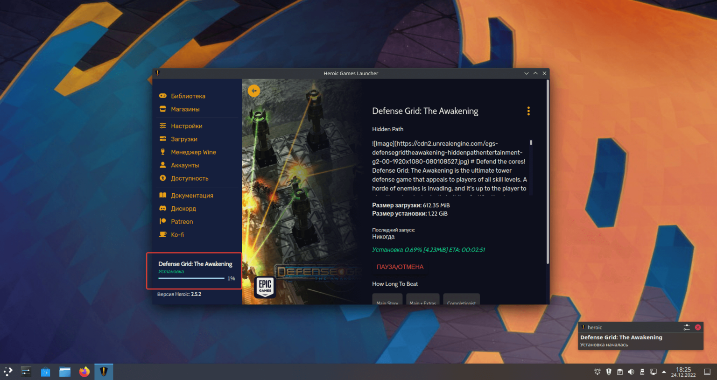Open the Patreon sidebar link
Image resolution: width=717 pixels, height=380 pixels.
[x=182, y=222]
